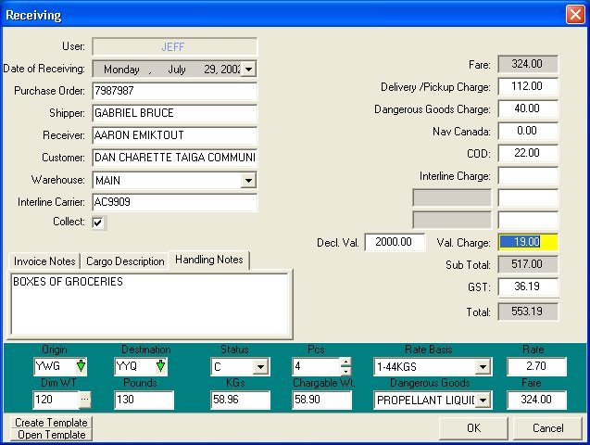Click the Total value 553.19

pyautogui.click(x=528, y=311)
